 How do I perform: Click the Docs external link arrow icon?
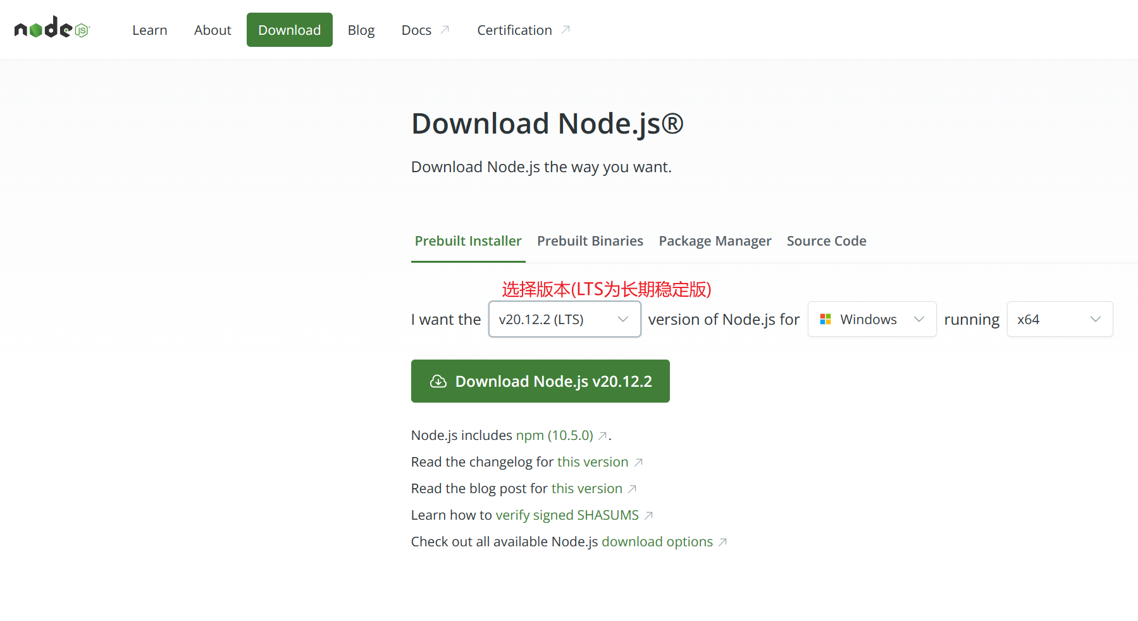click(x=445, y=30)
